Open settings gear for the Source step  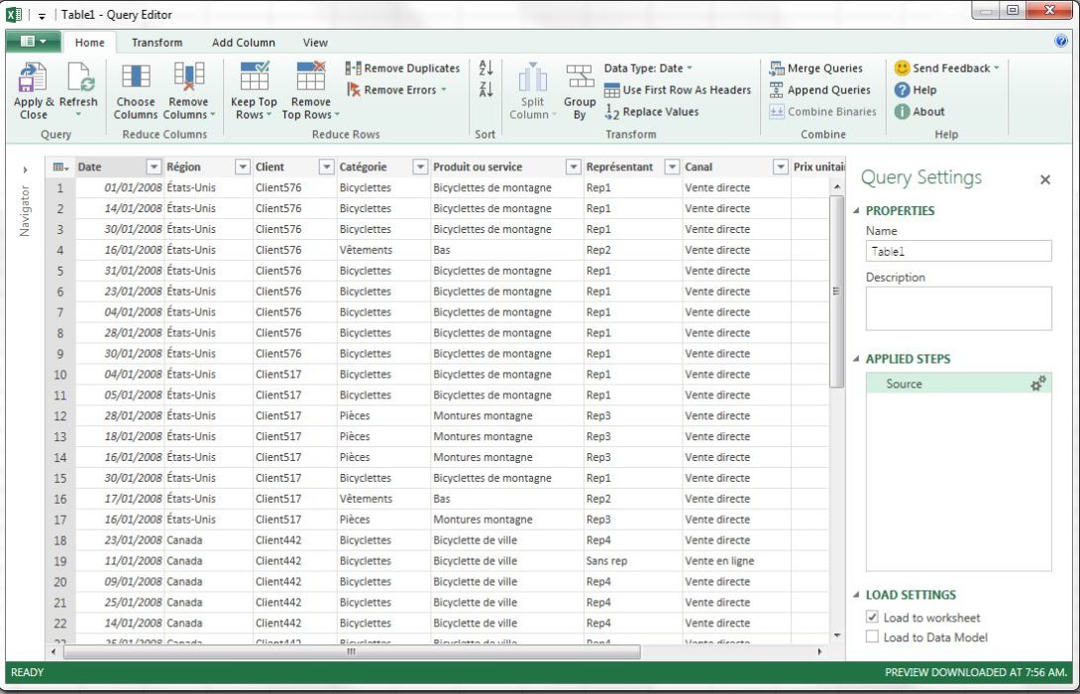coord(1037,383)
